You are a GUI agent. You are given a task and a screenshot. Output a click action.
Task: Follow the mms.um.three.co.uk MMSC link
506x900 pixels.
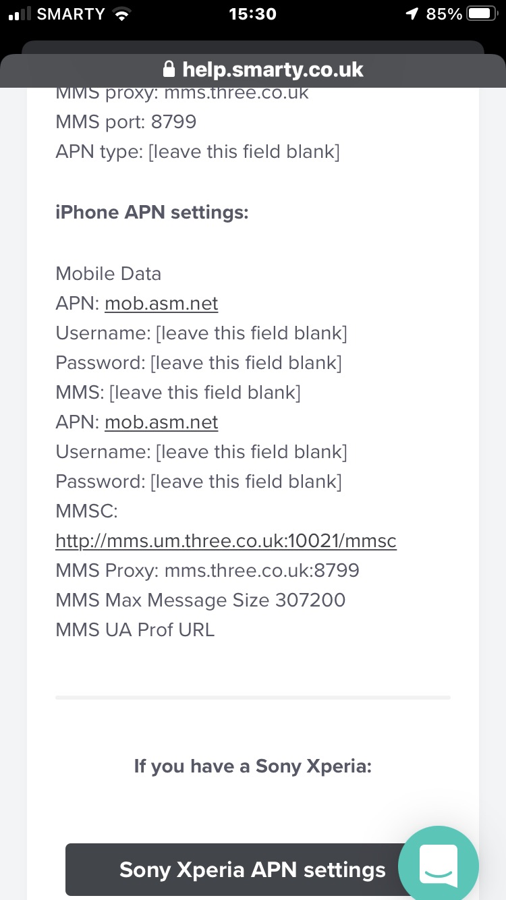click(226, 541)
